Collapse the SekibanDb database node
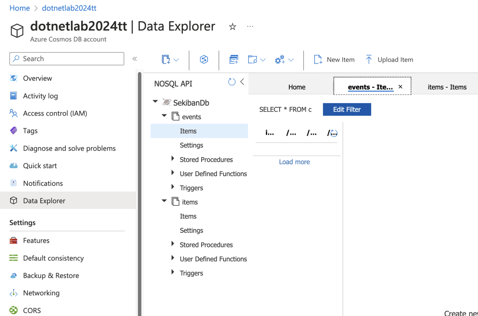Image resolution: width=478 pixels, height=316 pixels. click(x=155, y=102)
